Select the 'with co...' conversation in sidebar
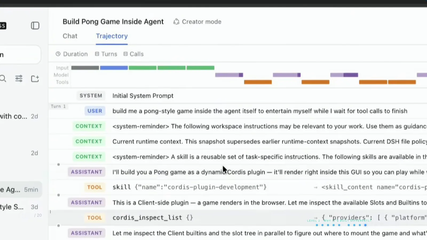Viewport: 427px width, 240px height. [x=21, y=116]
